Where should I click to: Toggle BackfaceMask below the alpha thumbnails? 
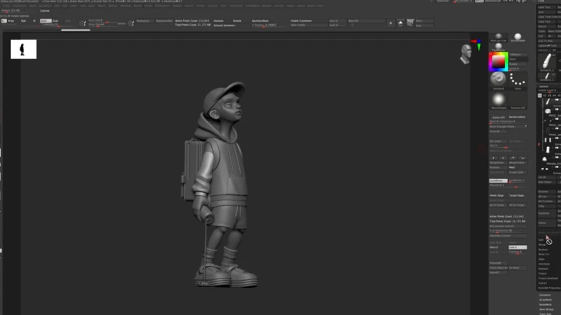[517, 117]
